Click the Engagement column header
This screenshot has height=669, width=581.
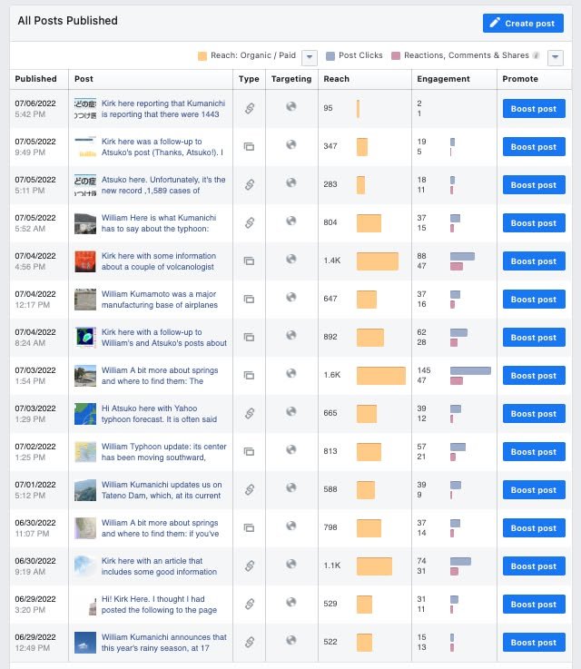click(443, 79)
